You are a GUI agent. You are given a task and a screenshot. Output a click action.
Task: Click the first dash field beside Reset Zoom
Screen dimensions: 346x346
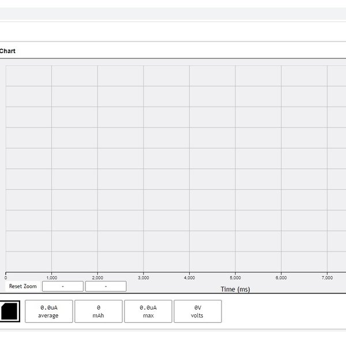[63, 286]
